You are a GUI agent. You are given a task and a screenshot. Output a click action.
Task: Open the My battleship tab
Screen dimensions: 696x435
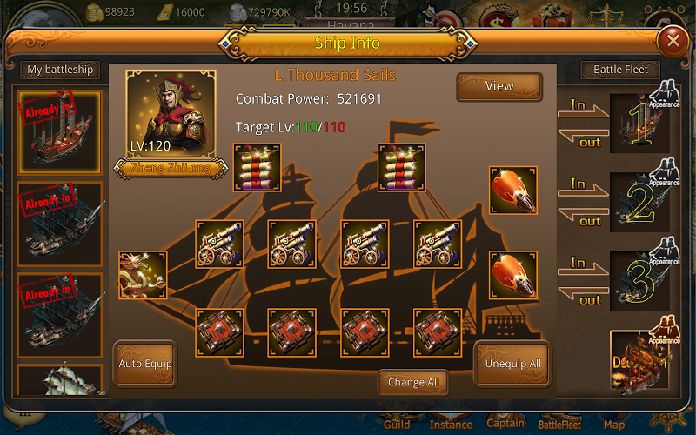[x=60, y=70]
